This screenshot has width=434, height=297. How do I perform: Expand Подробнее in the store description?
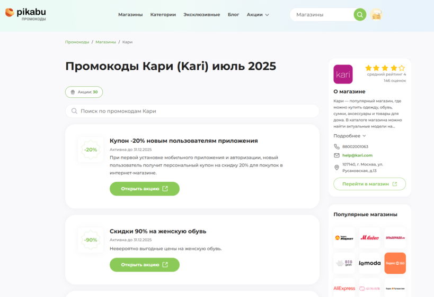(x=350, y=136)
